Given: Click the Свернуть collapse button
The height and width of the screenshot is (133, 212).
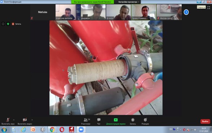Looking at the screenshot, I should pyautogui.click(x=201, y=7).
